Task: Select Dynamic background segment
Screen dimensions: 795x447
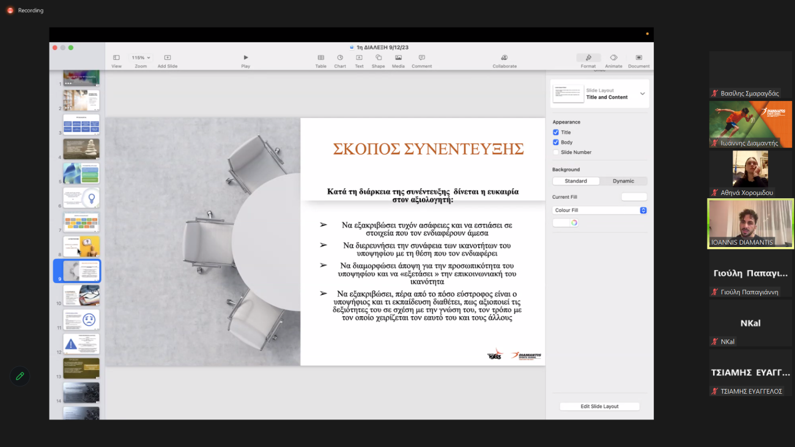Action: coord(623,181)
